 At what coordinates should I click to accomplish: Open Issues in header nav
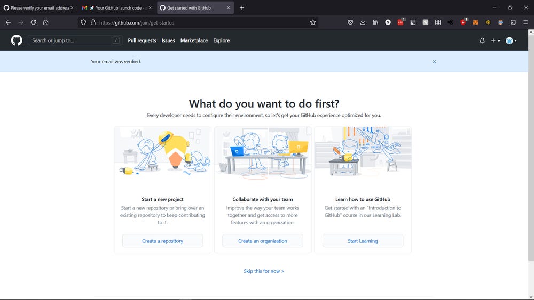tap(168, 40)
